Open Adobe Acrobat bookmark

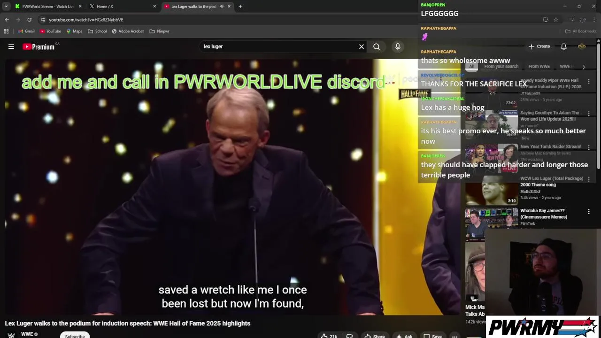pos(128,31)
